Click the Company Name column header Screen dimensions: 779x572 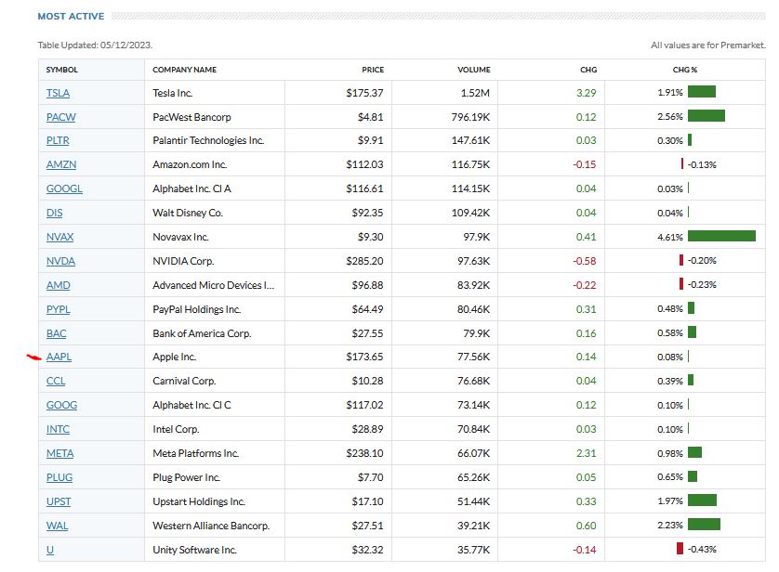184,70
